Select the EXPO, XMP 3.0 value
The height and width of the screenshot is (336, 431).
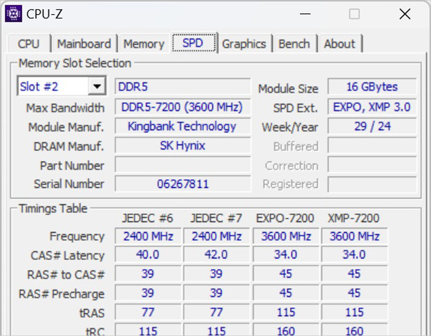pos(372,107)
